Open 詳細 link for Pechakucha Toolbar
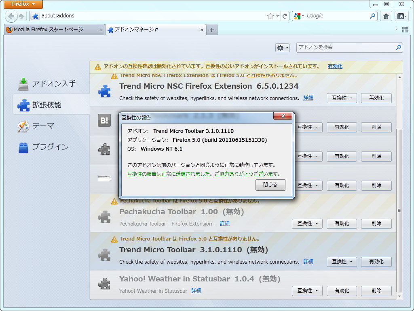This screenshot has height=311, width=414. 224,224
